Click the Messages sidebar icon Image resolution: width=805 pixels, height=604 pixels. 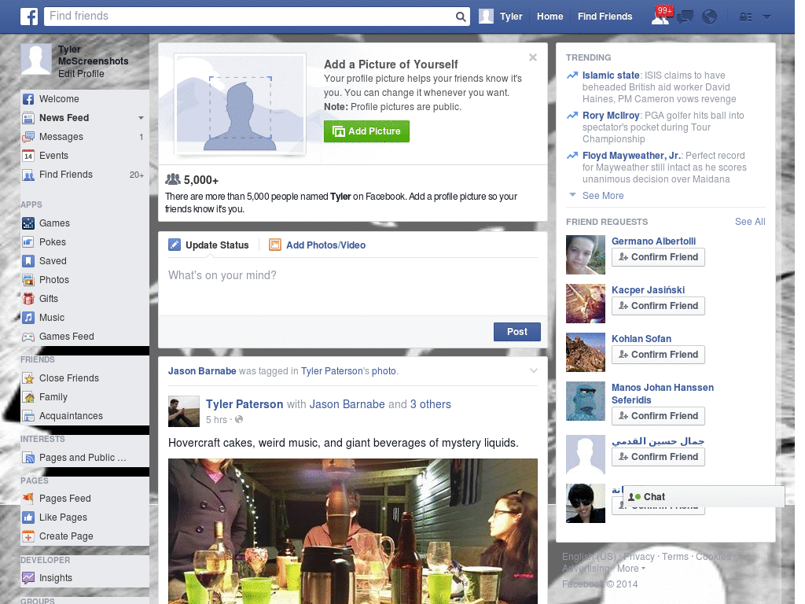(28, 137)
